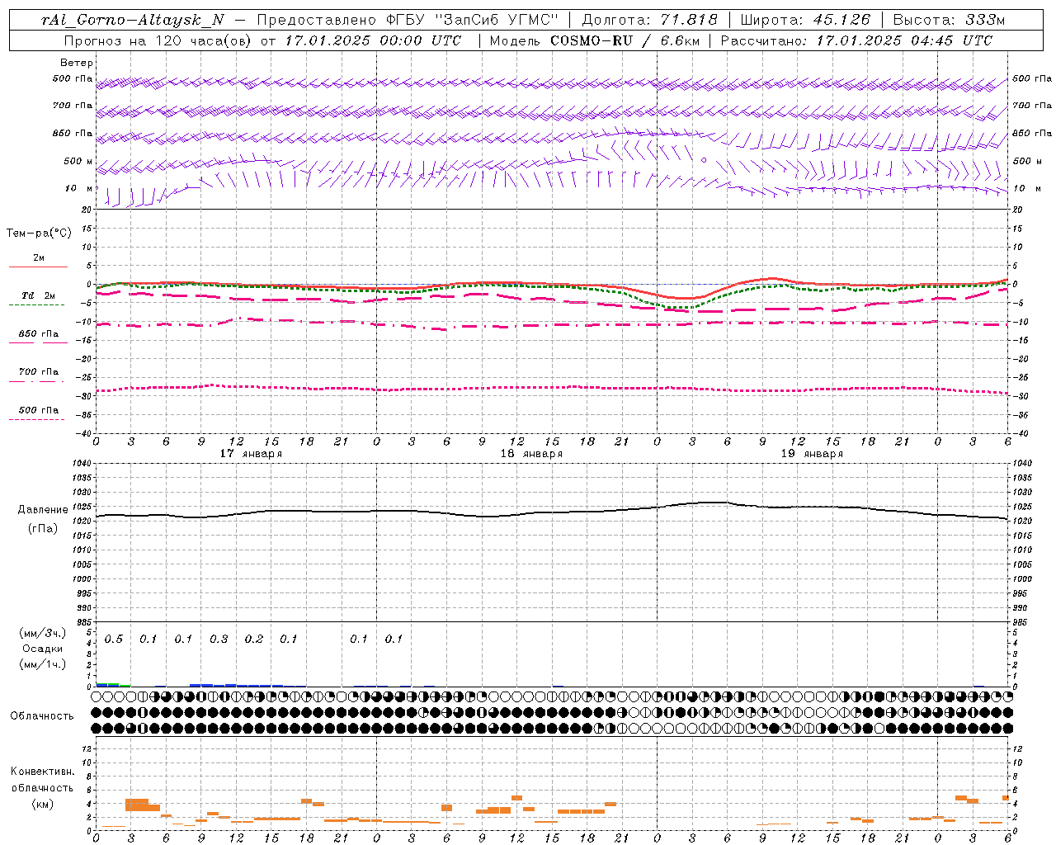Click the 1040 value on left pressure axis

pos(82,464)
